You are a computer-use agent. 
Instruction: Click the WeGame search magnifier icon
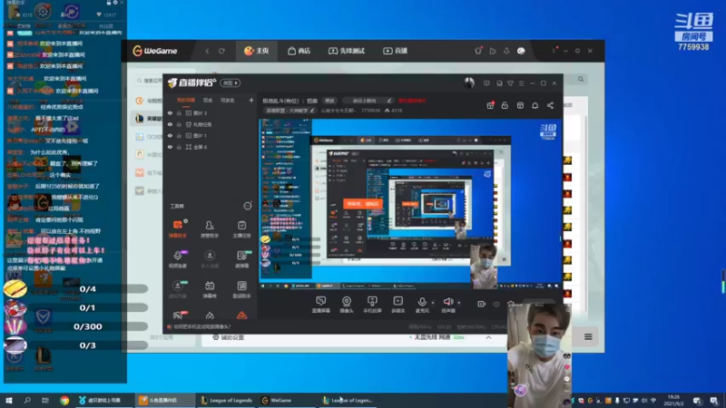point(581,79)
